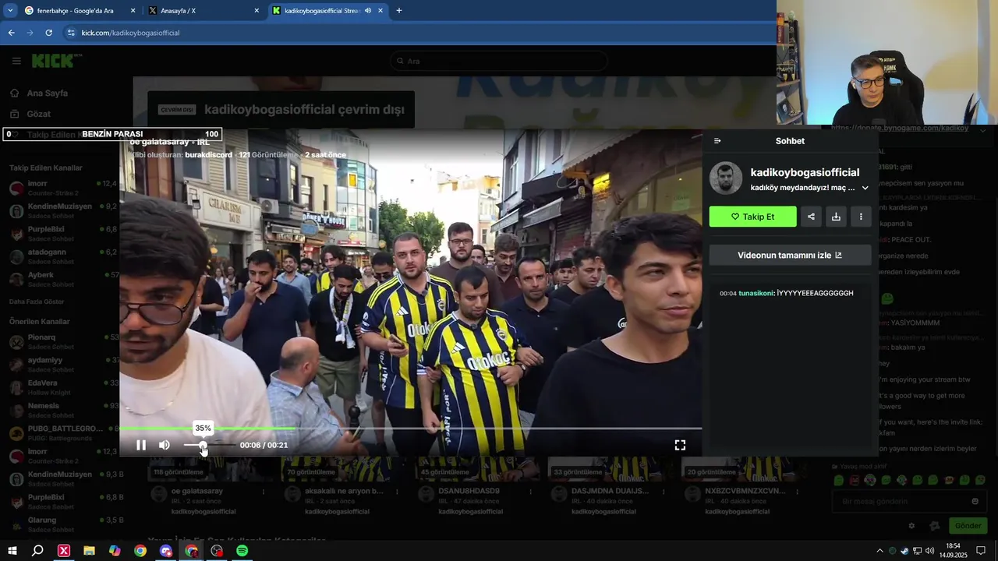
Task: Mute the clip player volume
Action: (165, 445)
